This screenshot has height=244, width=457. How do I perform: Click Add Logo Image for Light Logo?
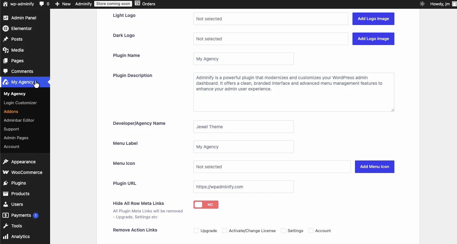(373, 19)
